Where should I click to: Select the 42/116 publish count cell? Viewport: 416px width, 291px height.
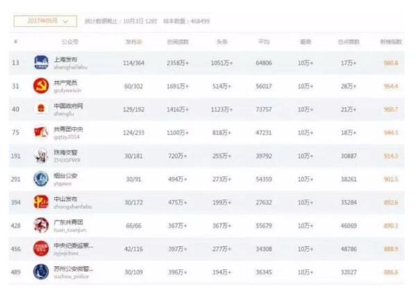coord(134,249)
